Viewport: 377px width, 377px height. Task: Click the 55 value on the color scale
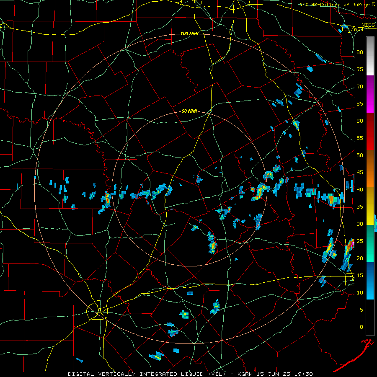[x=360, y=138]
